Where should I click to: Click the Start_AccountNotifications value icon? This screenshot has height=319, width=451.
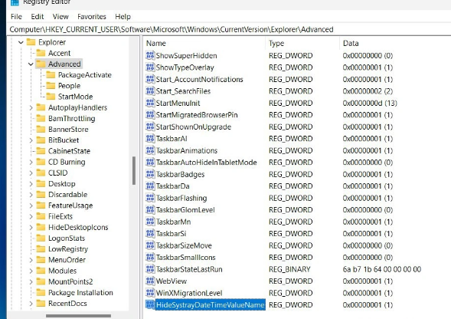(x=150, y=79)
